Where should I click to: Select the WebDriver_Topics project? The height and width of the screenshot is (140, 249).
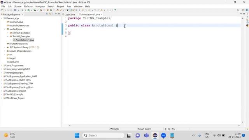pos(15,98)
